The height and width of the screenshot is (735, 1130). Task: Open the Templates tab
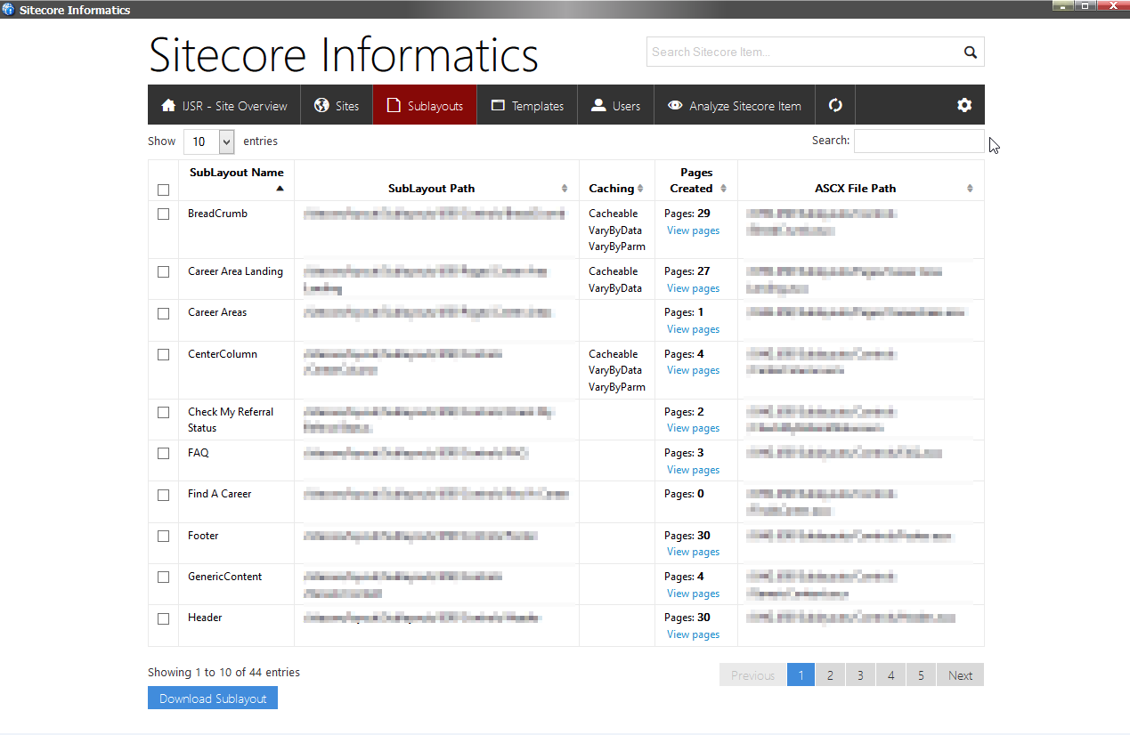[x=527, y=105]
